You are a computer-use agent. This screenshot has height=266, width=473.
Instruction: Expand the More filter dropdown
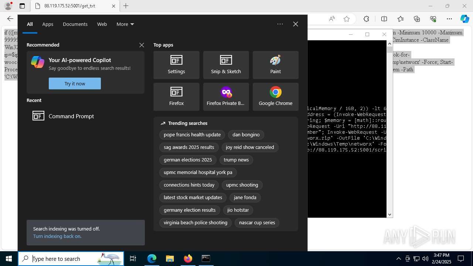coord(125,24)
